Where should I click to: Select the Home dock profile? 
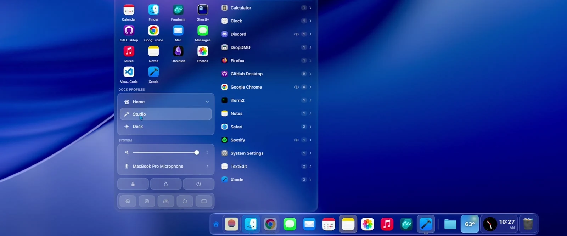(166, 102)
